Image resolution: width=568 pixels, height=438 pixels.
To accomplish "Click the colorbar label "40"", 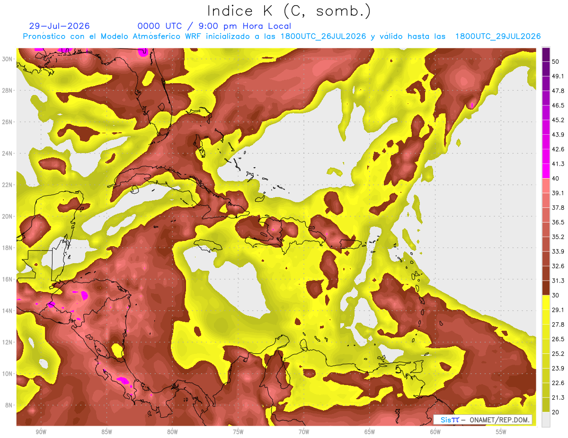I will [555, 179].
